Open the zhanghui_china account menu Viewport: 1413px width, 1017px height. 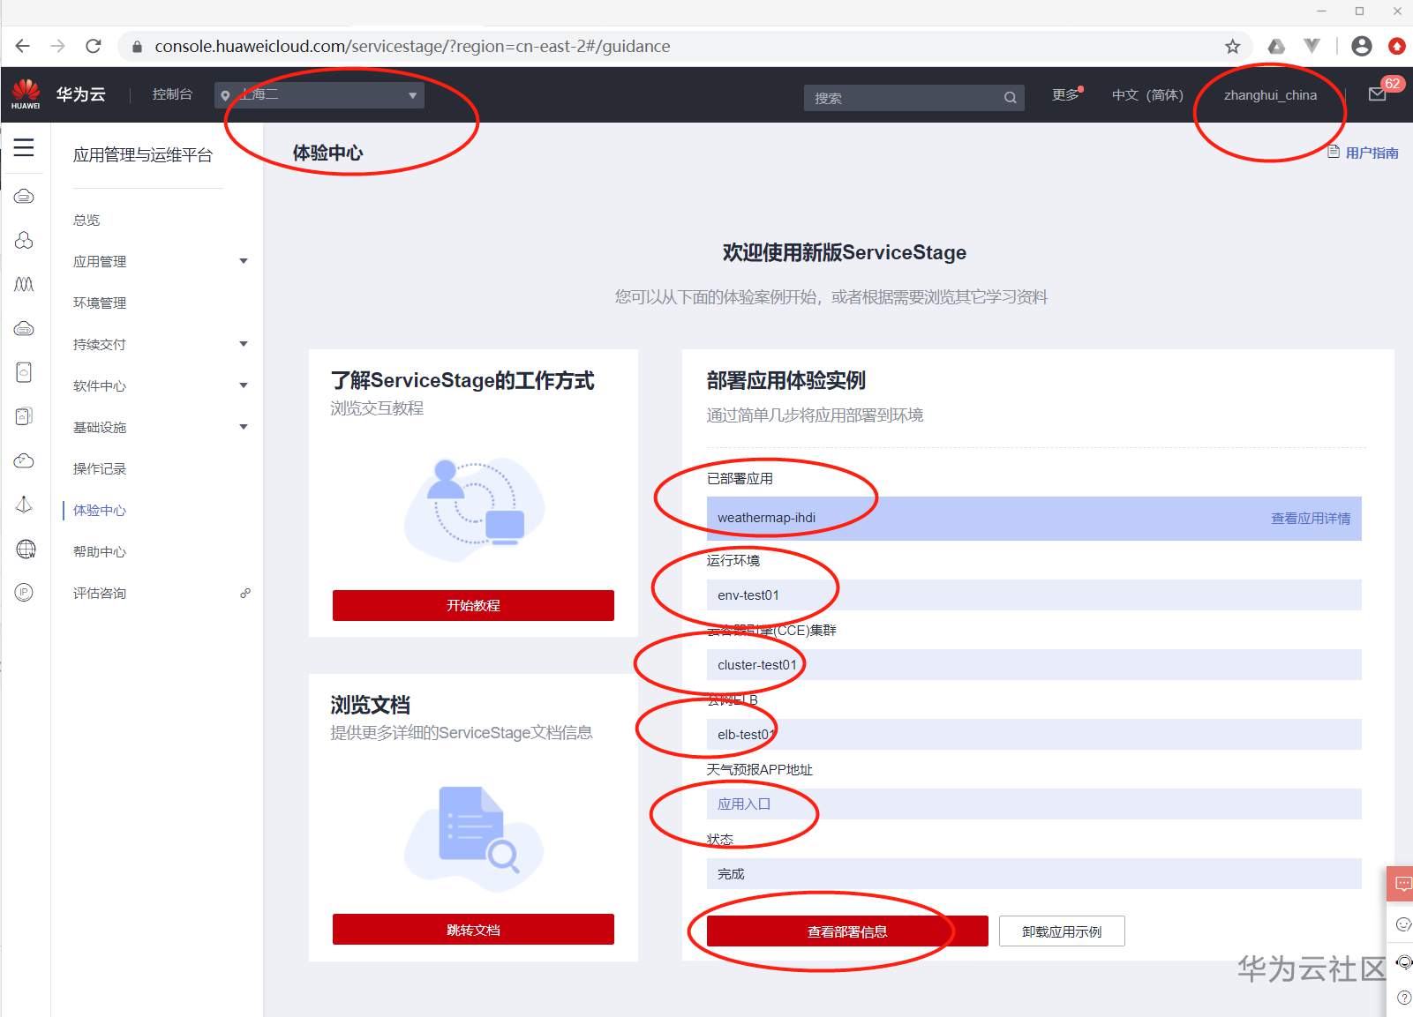click(x=1270, y=95)
